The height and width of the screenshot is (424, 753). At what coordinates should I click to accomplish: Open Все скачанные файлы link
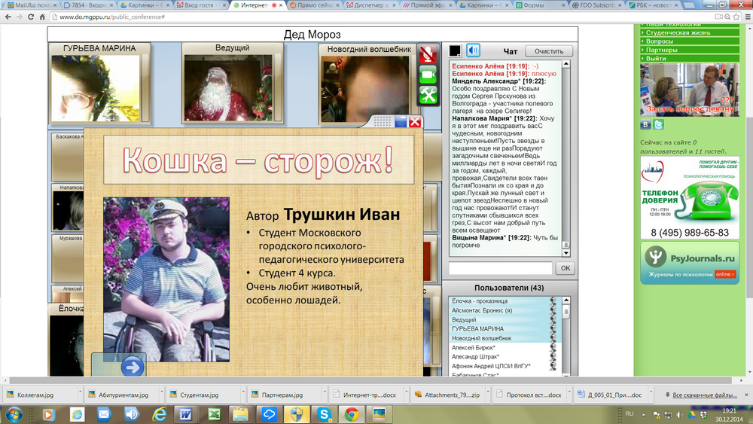pyautogui.click(x=705, y=395)
